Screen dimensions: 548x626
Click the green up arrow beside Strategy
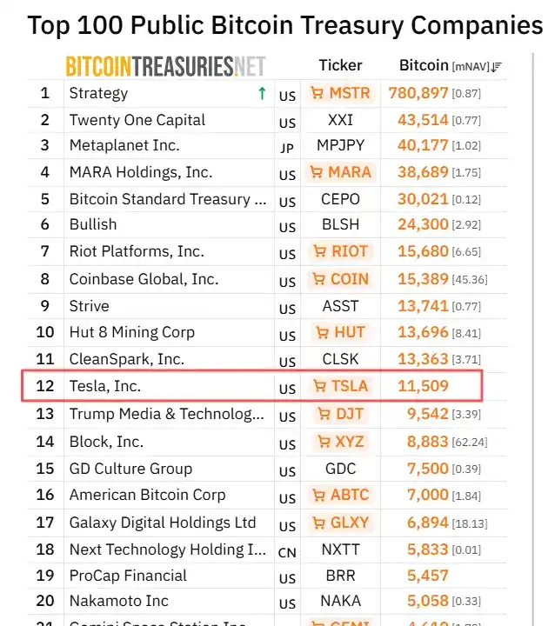click(x=262, y=93)
